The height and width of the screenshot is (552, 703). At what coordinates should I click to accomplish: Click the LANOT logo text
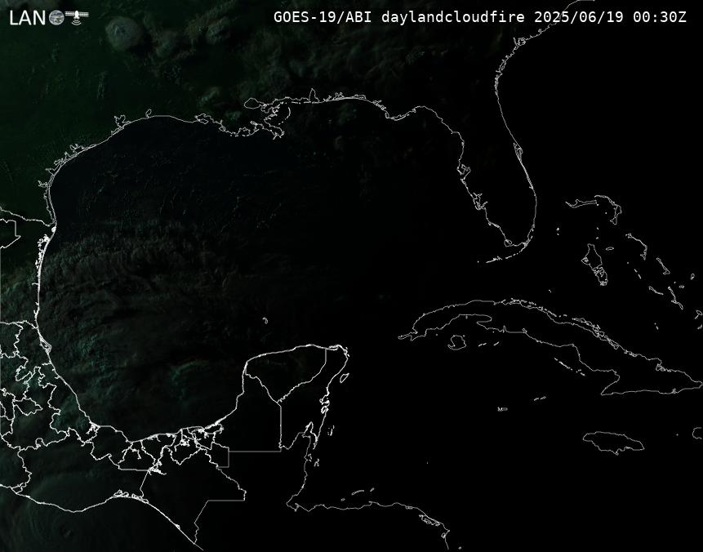click(48, 17)
